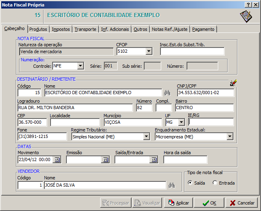Screen dimensions: 261x211
Task: Open the Impostos tab
Action: (x=61, y=29)
